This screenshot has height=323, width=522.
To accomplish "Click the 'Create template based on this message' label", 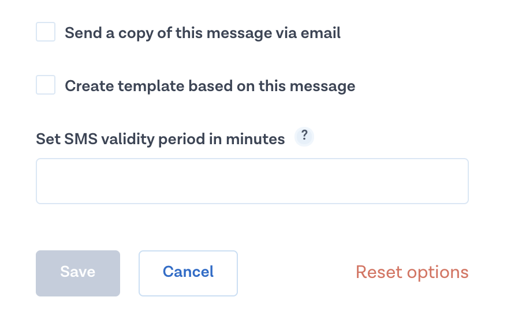I will (x=210, y=86).
